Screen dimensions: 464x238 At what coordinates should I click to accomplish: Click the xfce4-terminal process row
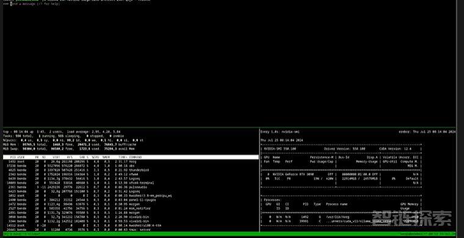pos(131,182)
